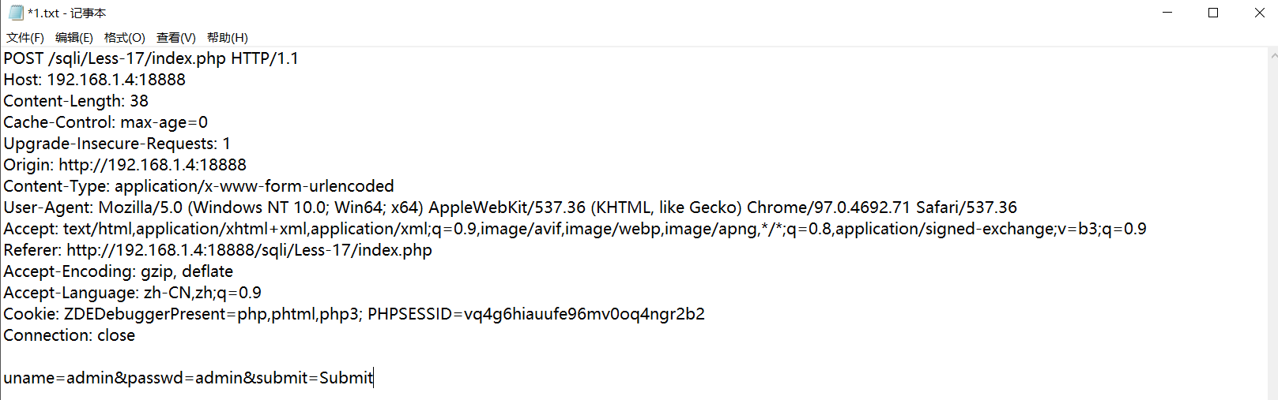
Task: Click the Cache-Control header line
Action: pos(106,123)
